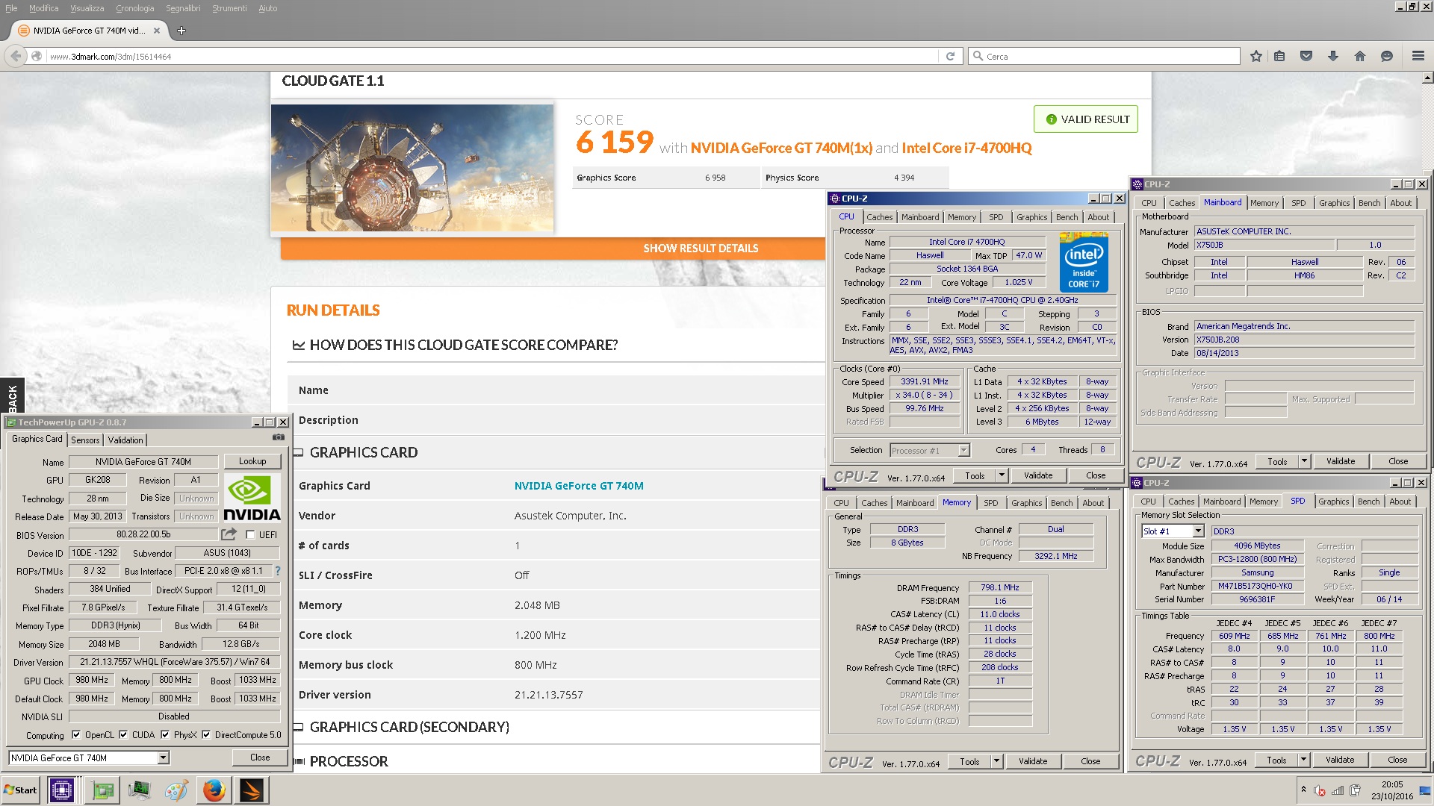Screen dimensions: 1434x806
Task: Toggle the CUDA checkbox
Action: (x=123, y=734)
